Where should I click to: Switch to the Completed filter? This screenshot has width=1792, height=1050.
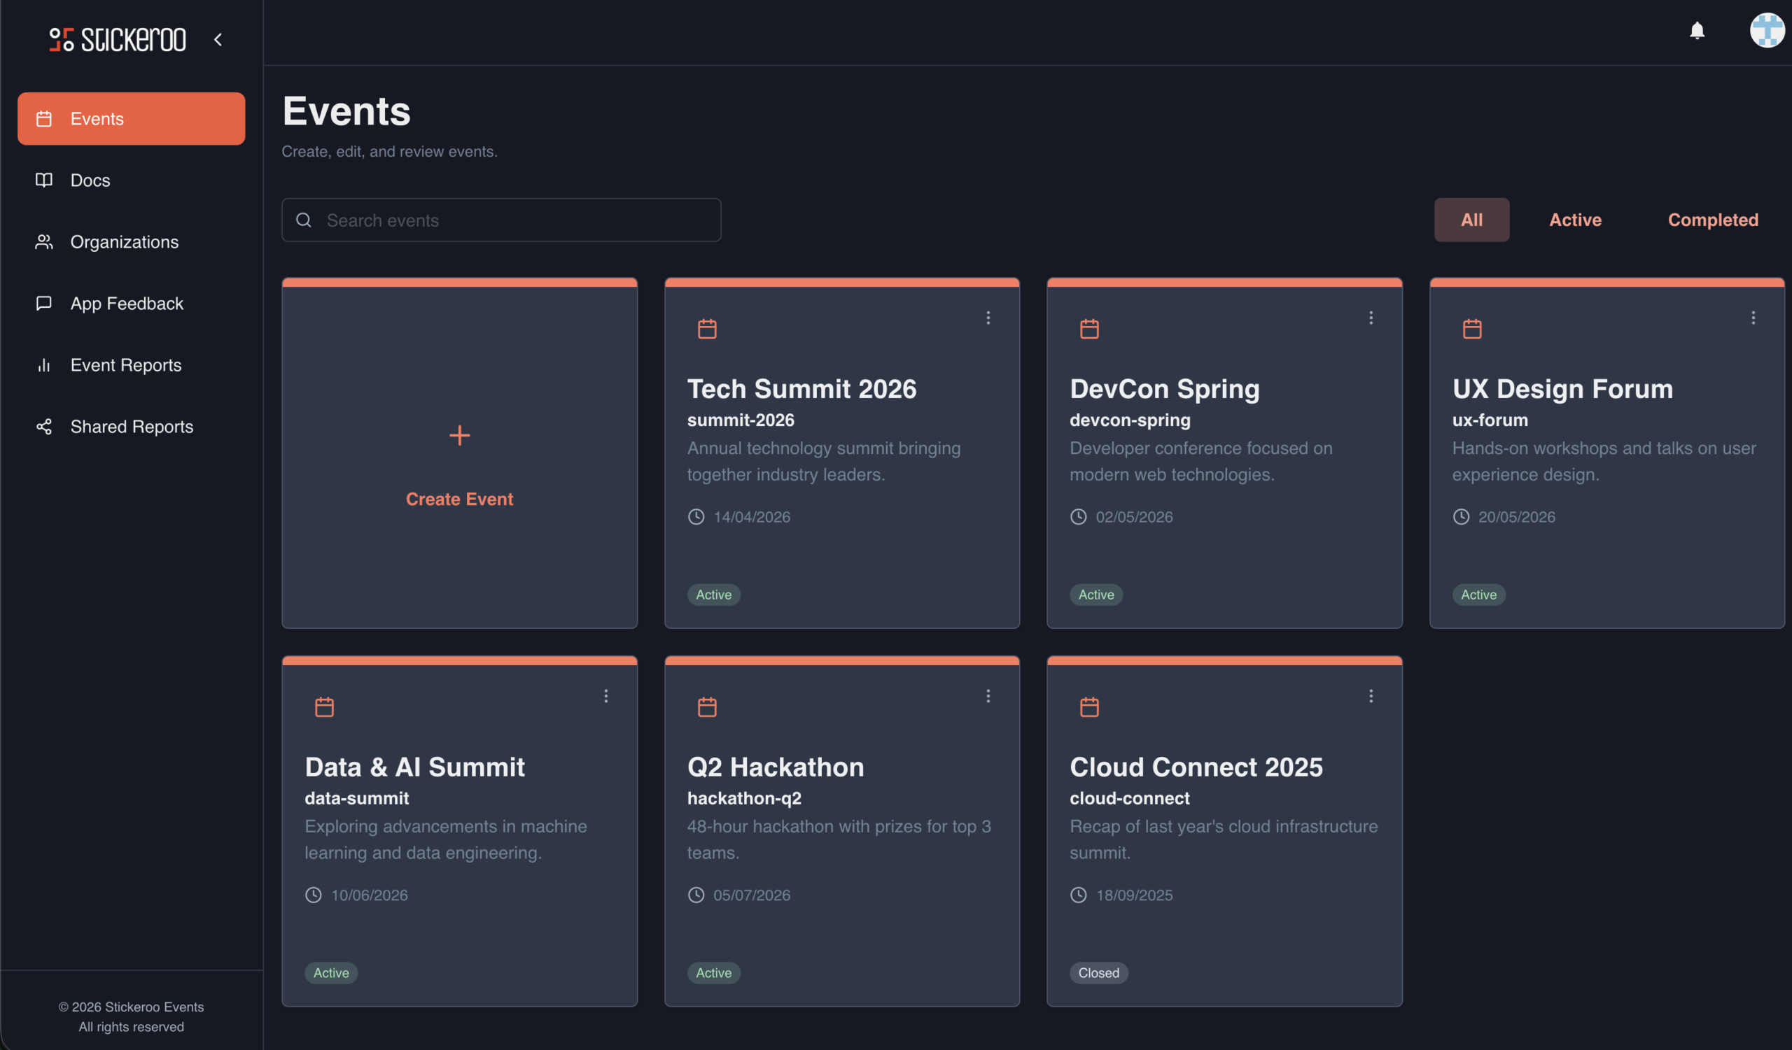1712,220
